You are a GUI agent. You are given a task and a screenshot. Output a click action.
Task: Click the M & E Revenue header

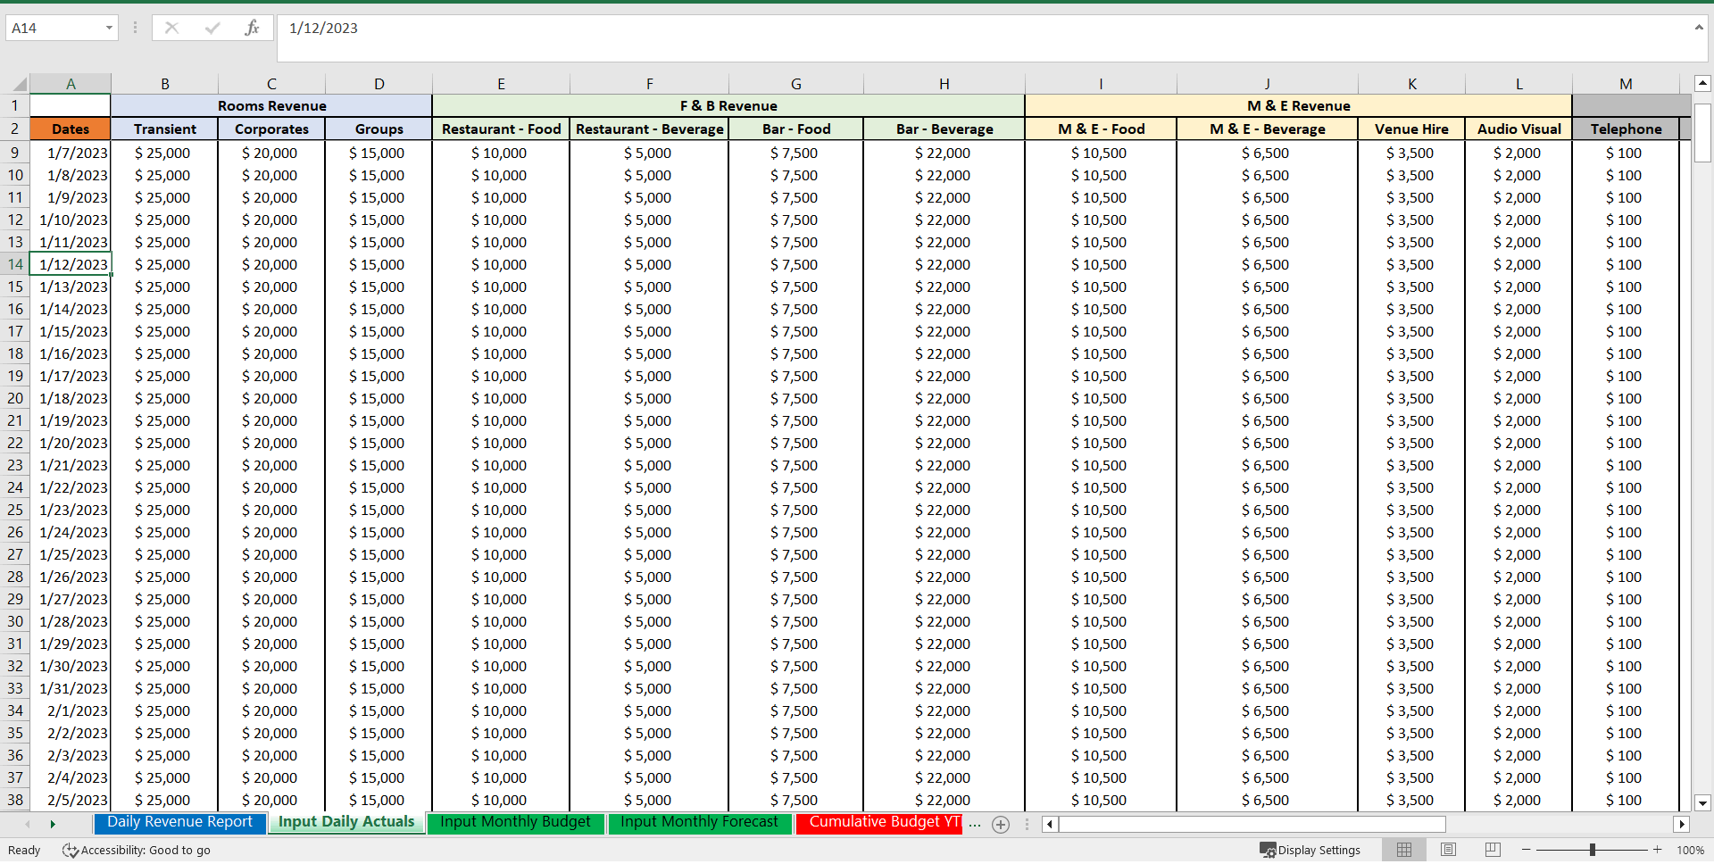[x=1299, y=105]
